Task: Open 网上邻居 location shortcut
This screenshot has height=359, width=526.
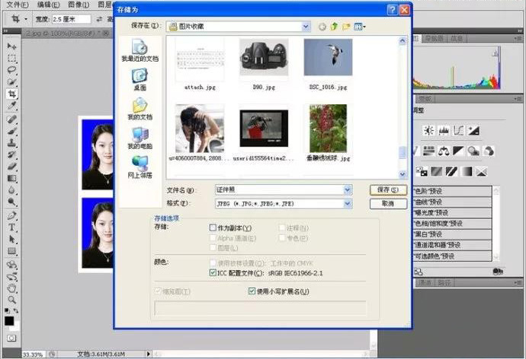Action: click(x=140, y=167)
